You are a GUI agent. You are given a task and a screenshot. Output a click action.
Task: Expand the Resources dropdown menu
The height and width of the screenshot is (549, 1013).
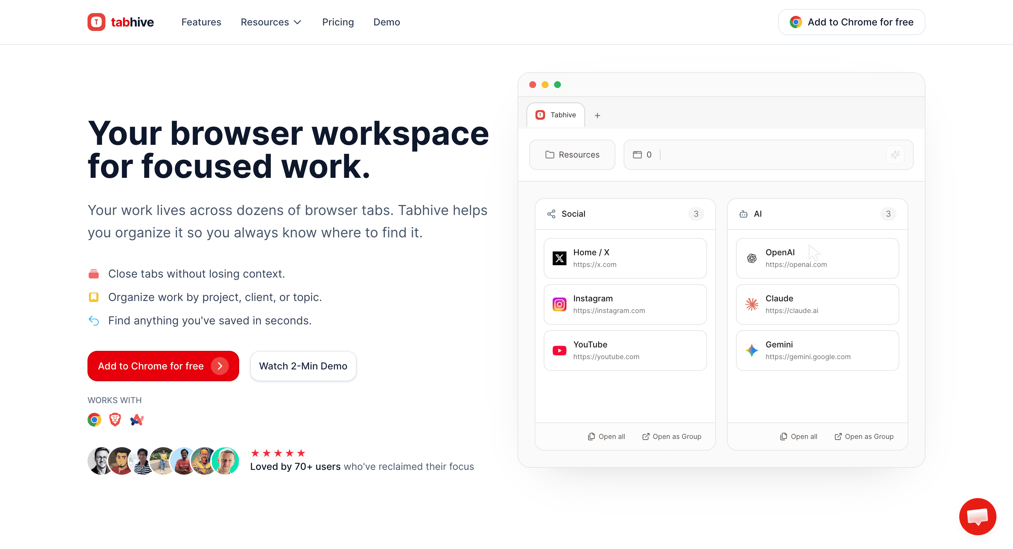271,22
